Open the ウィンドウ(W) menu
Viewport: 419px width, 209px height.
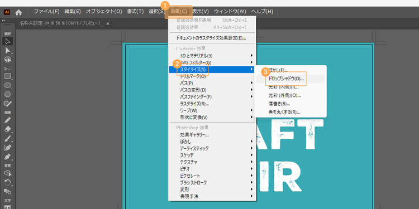[x=230, y=12]
